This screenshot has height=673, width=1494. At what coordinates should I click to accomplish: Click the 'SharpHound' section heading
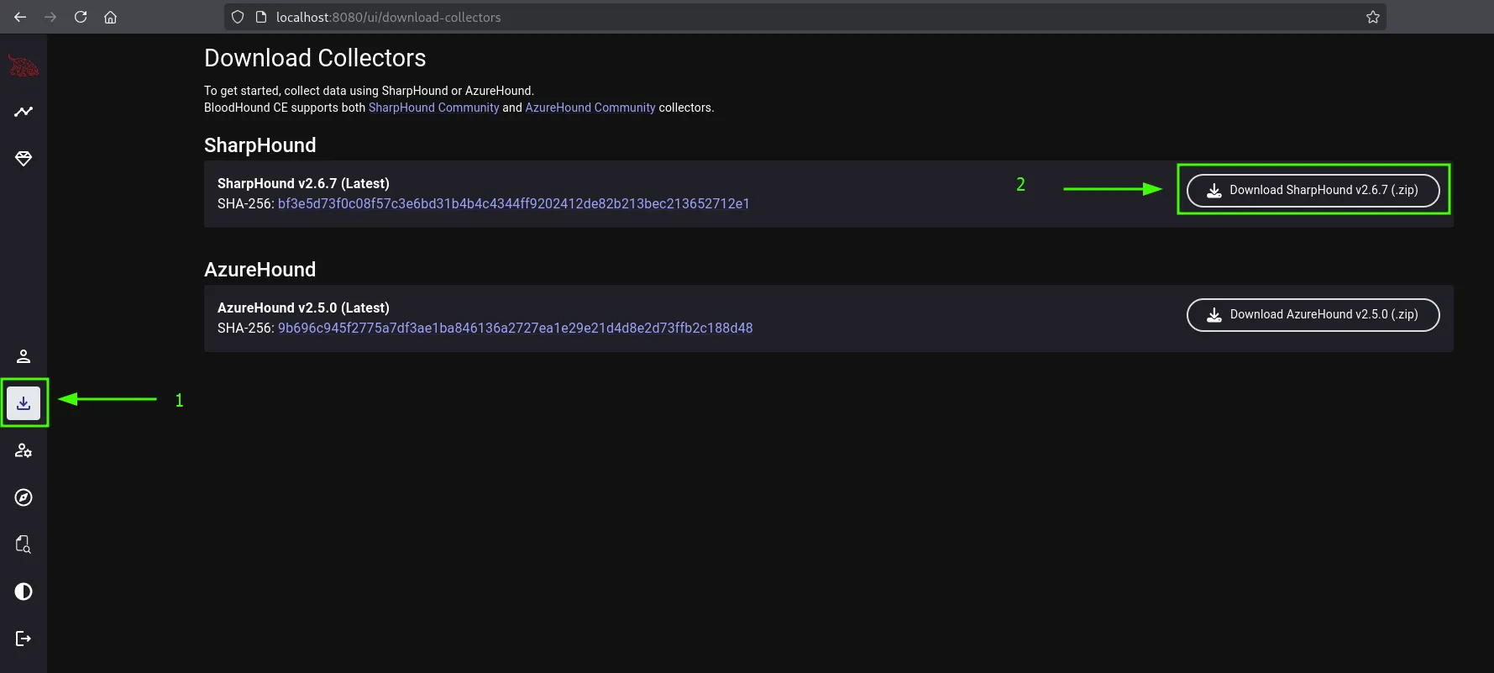(x=260, y=145)
